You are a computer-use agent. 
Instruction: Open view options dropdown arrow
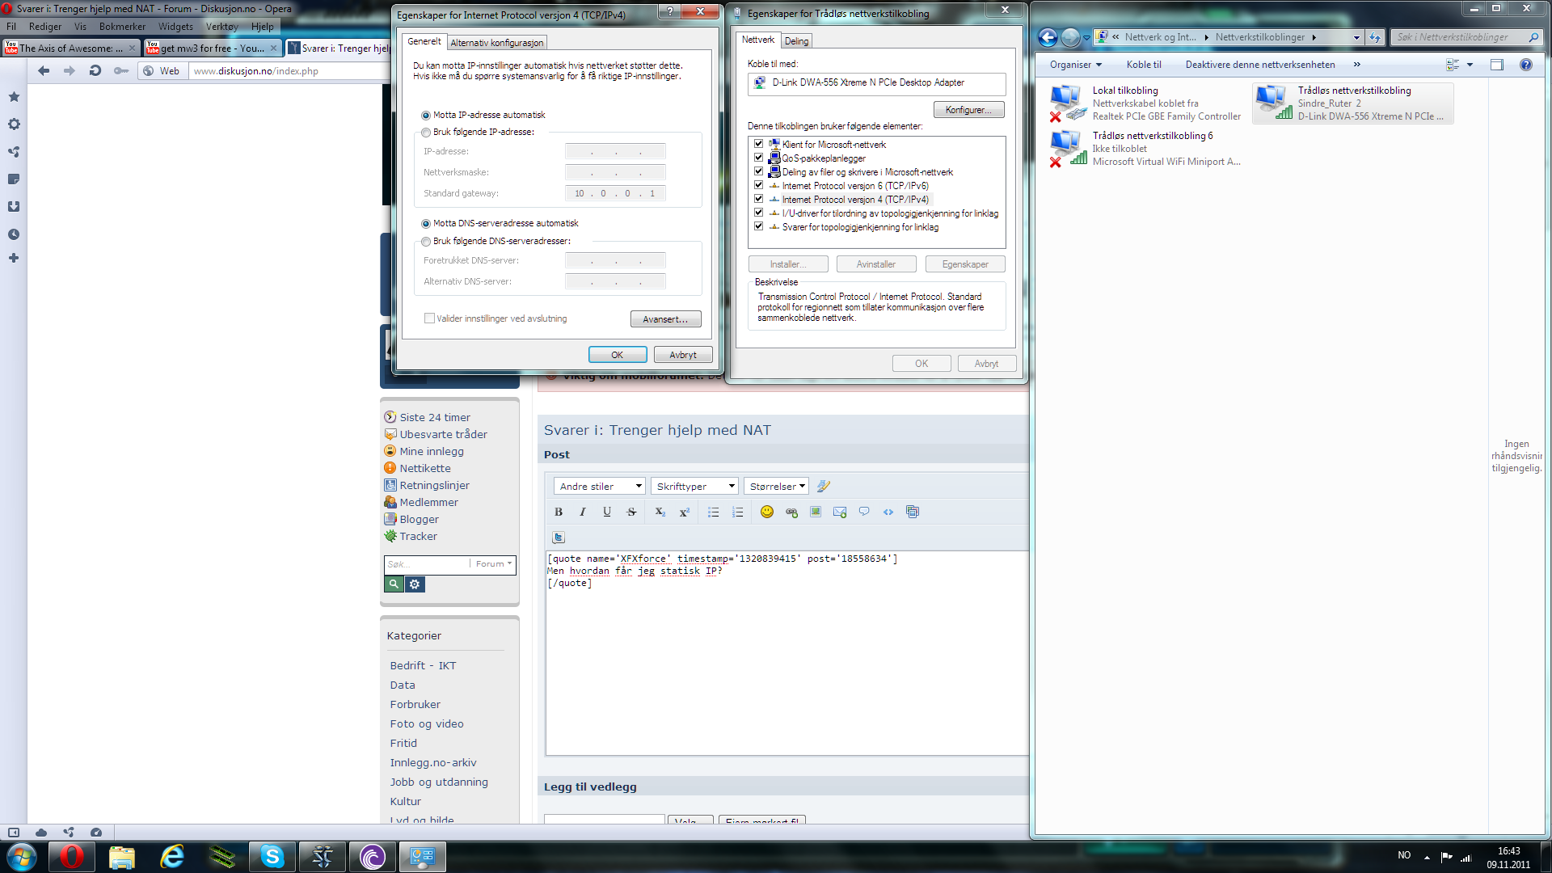pyautogui.click(x=1470, y=65)
